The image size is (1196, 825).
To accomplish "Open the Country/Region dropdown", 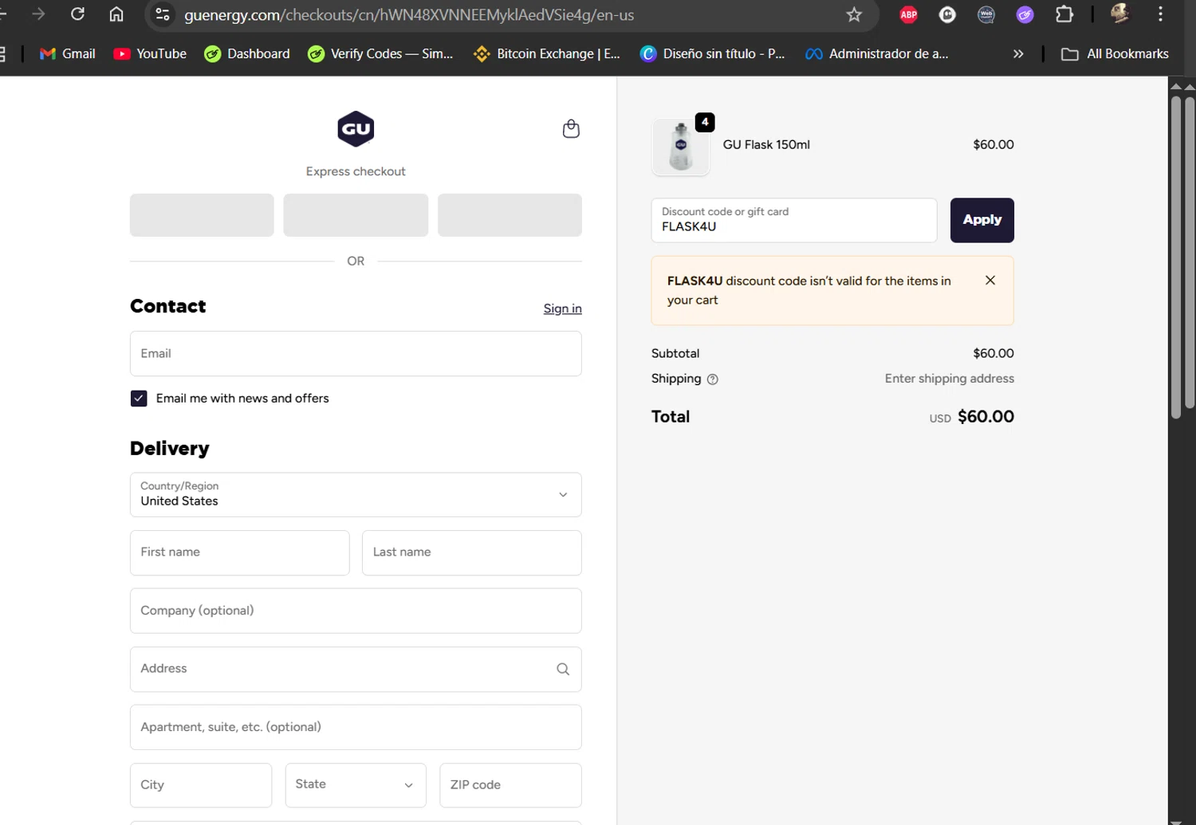I will click(x=356, y=494).
